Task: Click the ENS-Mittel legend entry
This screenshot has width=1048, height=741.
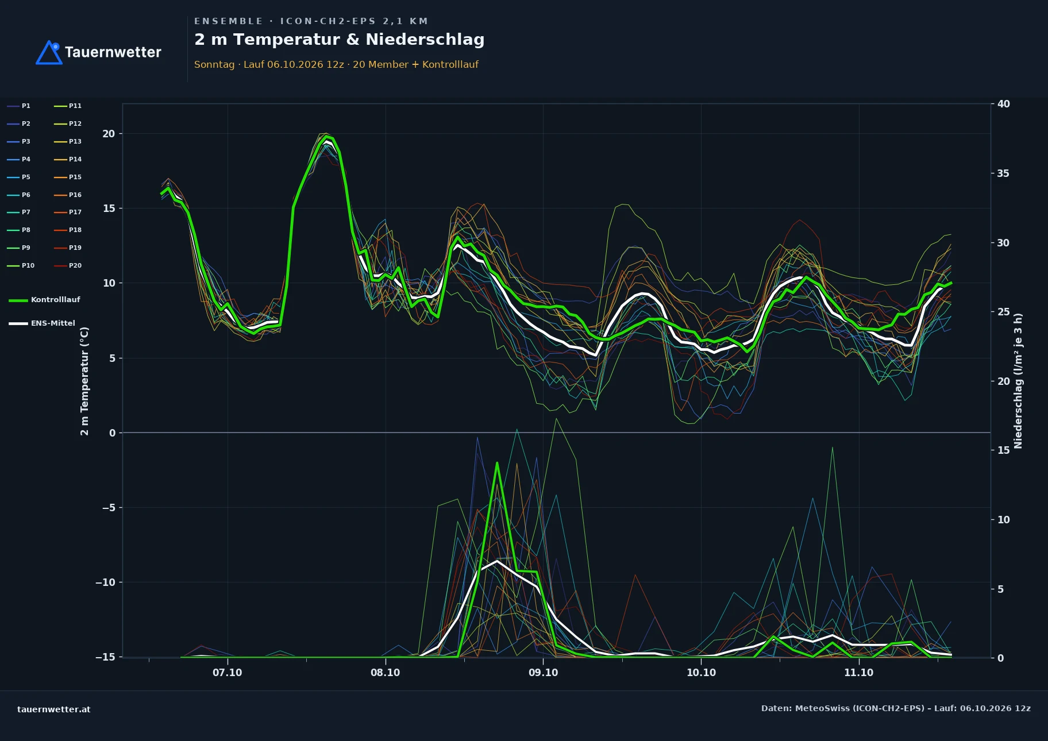Action: coord(42,323)
